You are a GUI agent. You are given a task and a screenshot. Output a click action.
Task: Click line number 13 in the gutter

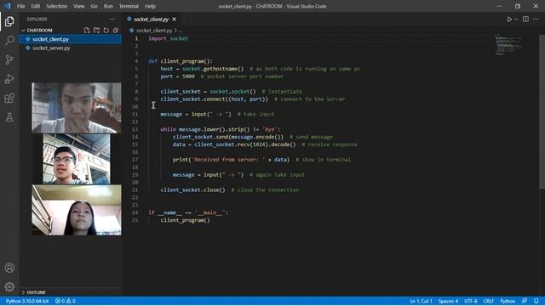coord(135,129)
